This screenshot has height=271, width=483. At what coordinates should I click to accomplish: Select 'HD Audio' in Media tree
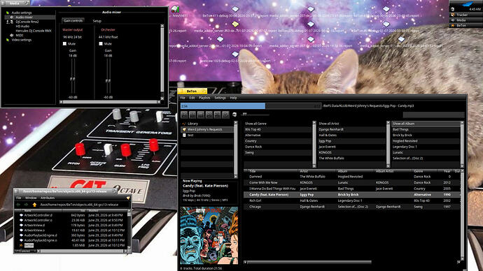point(22,27)
